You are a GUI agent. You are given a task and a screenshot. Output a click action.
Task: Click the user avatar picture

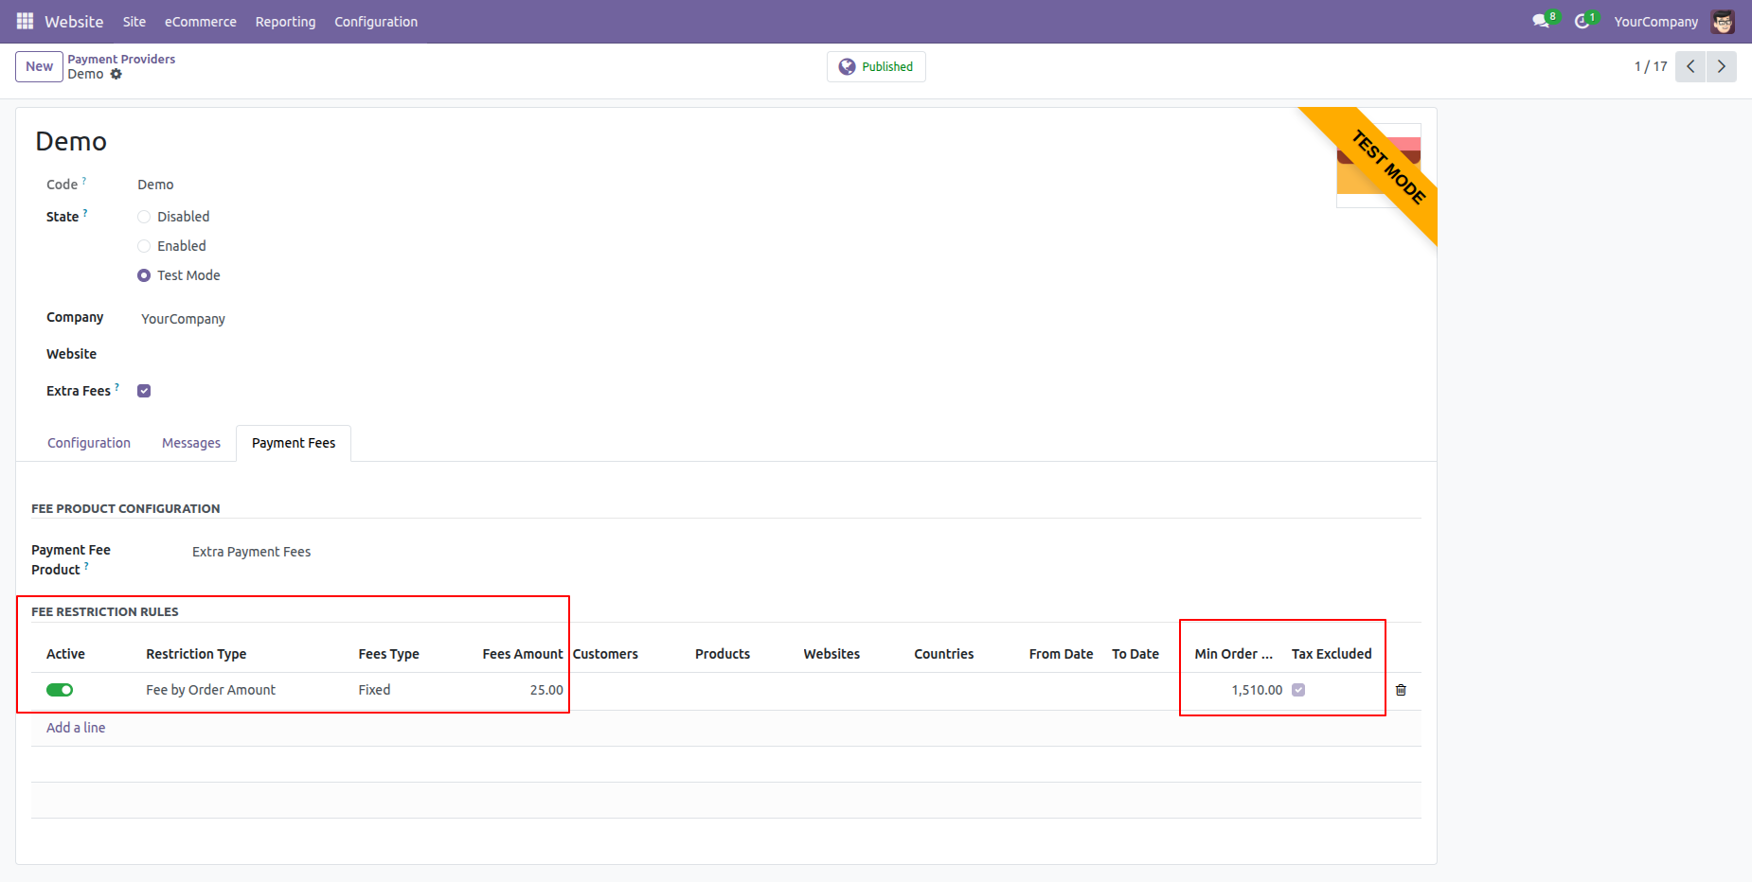click(1723, 21)
